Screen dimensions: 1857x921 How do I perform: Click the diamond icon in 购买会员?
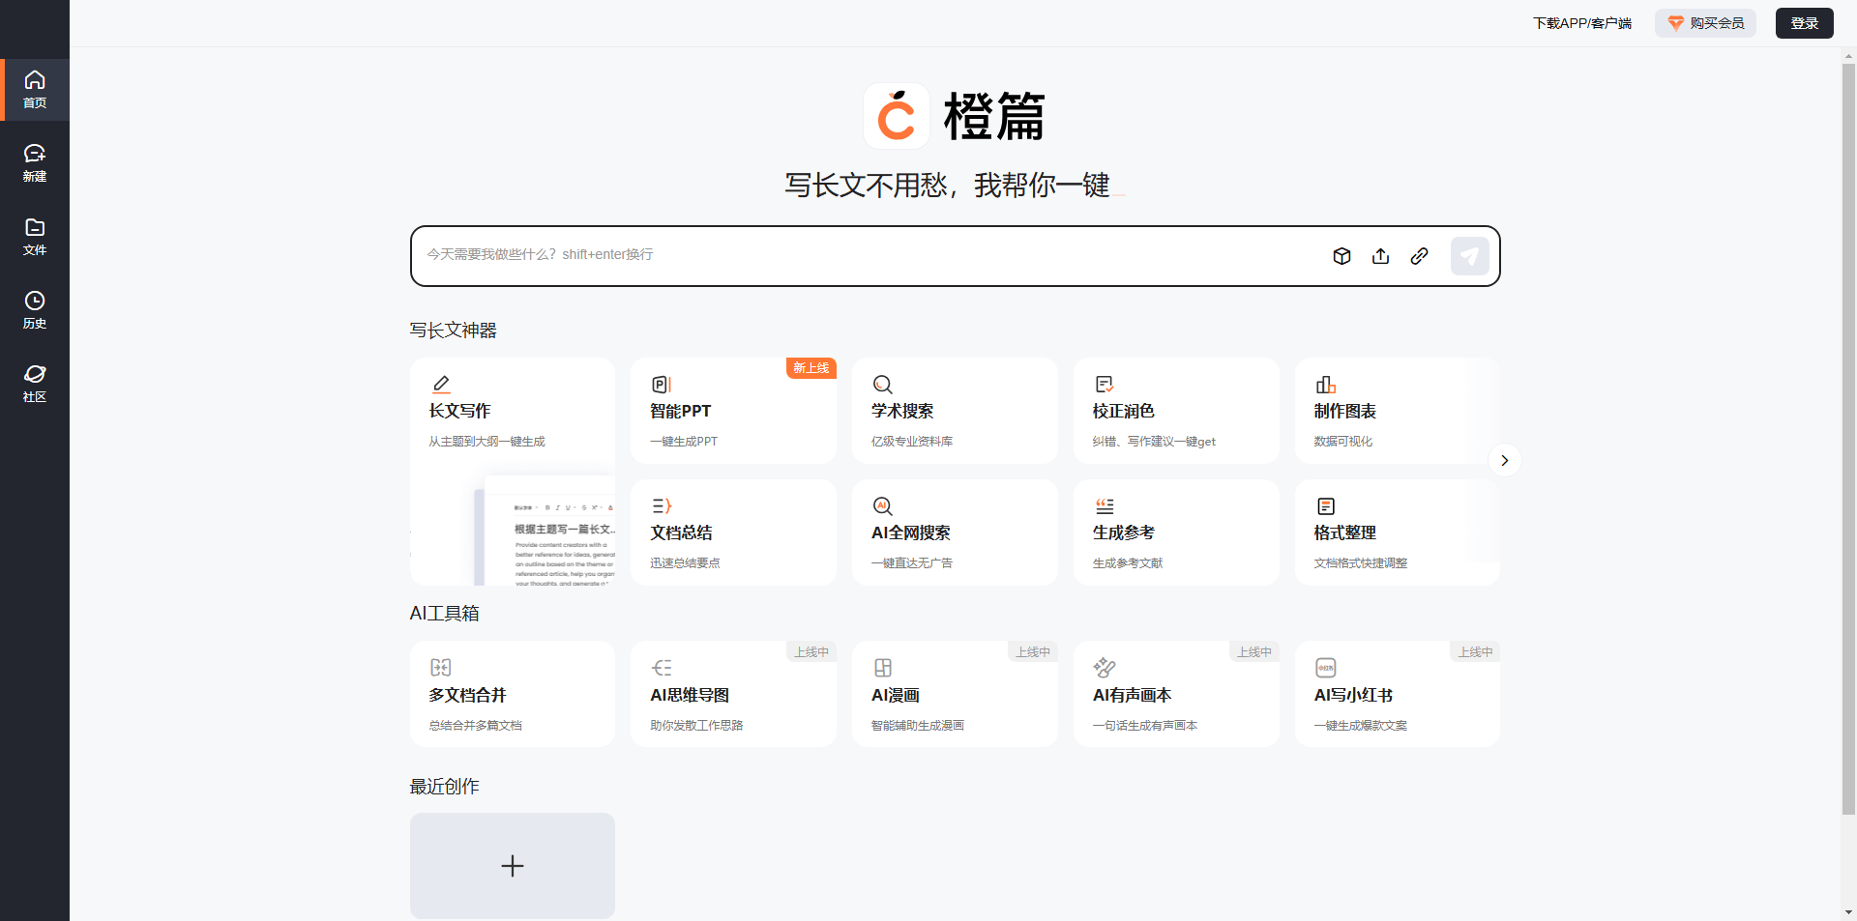pyautogui.click(x=1676, y=23)
